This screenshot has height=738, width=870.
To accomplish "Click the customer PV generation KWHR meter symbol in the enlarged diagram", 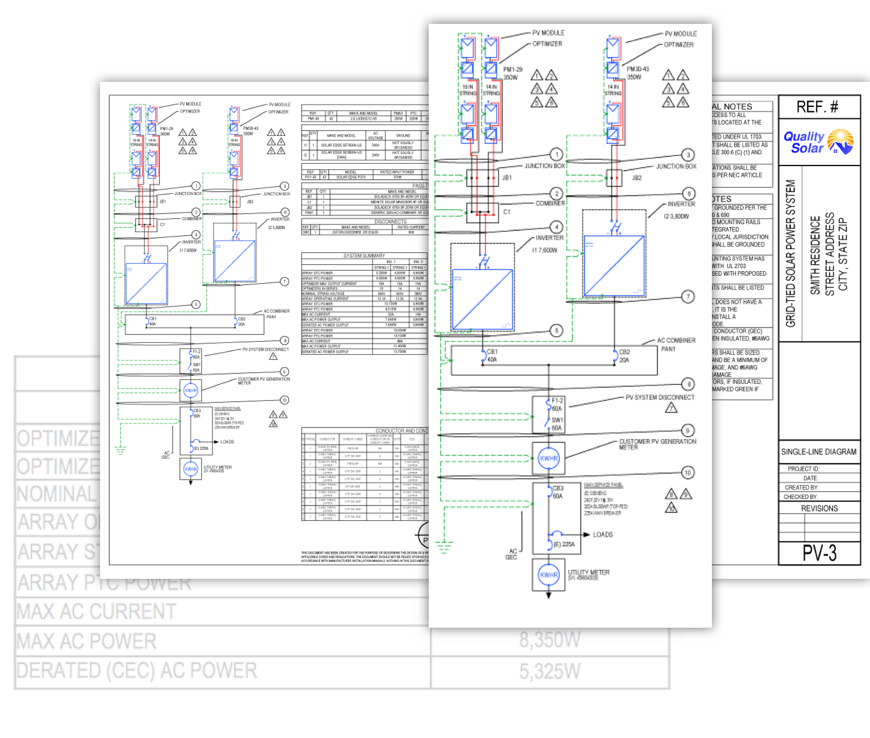I will pyautogui.click(x=548, y=458).
